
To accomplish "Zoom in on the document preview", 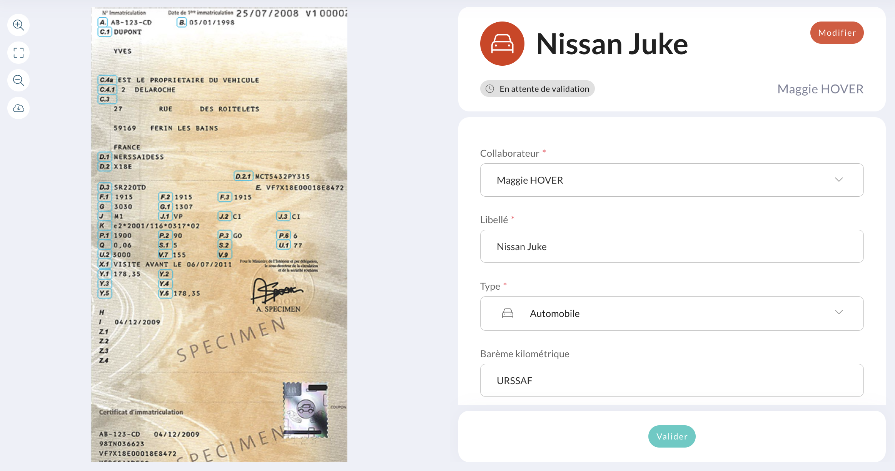I will click(x=18, y=25).
